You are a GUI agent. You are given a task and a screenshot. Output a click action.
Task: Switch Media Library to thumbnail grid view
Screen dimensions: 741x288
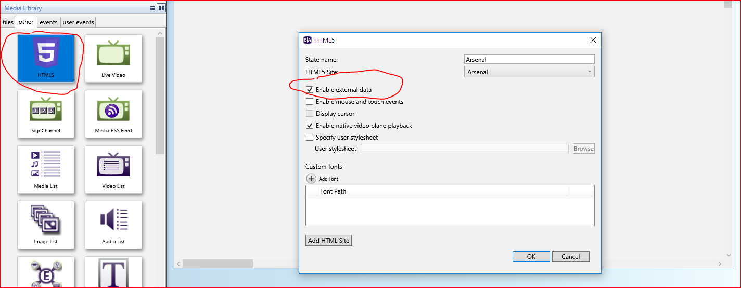tap(161, 8)
